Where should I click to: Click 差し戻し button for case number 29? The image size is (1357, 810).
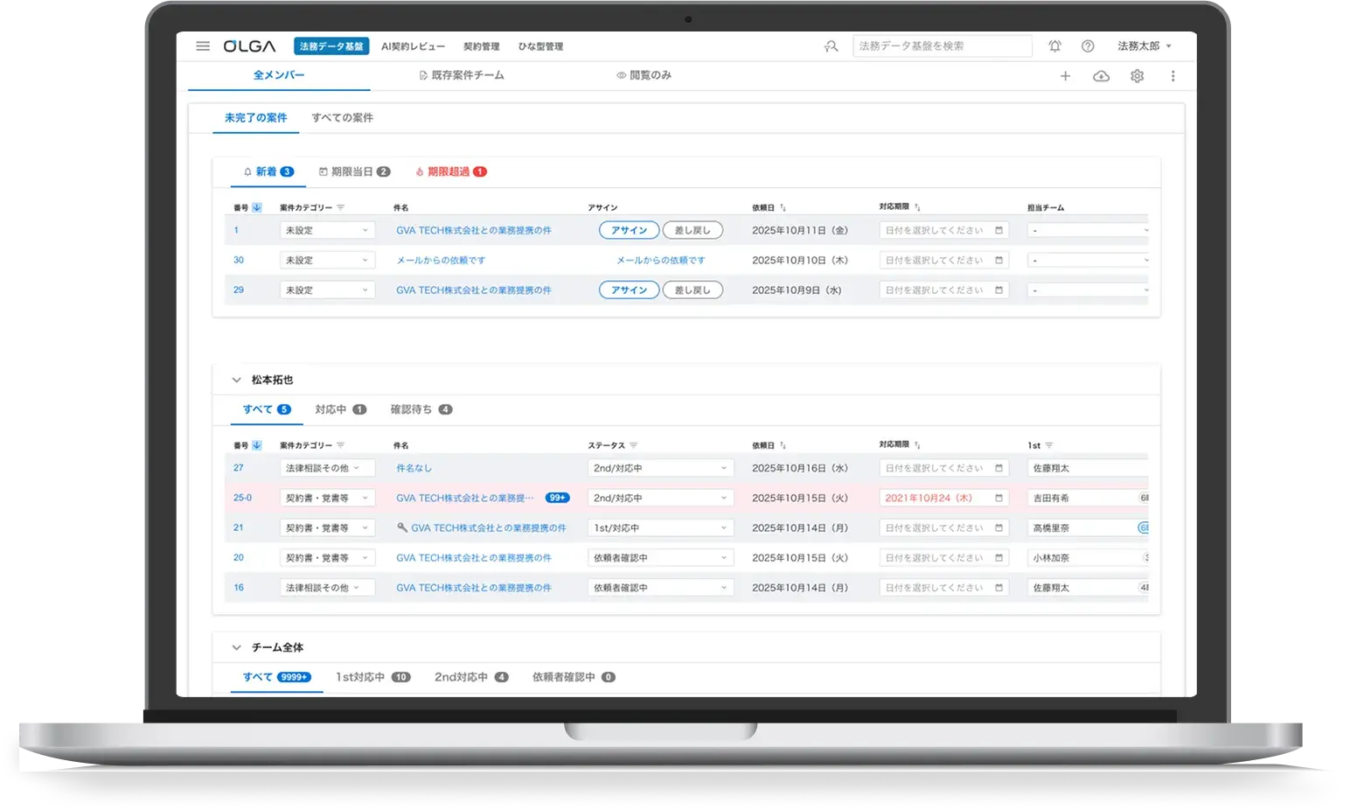(x=692, y=290)
